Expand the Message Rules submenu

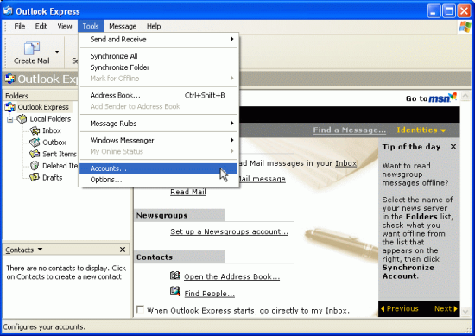click(x=158, y=124)
